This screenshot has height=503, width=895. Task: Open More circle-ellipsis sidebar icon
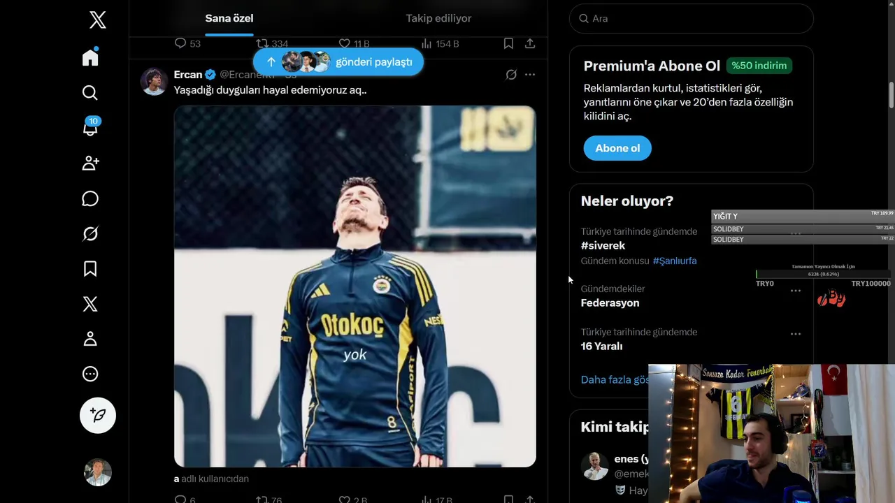(x=90, y=374)
